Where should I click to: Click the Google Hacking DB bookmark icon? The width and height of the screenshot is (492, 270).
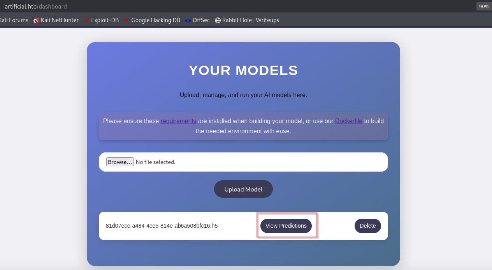[127, 20]
